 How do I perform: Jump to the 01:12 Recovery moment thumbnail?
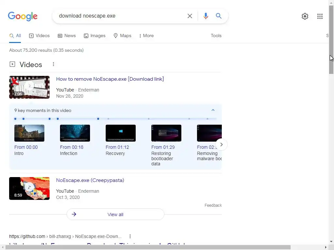point(121,133)
